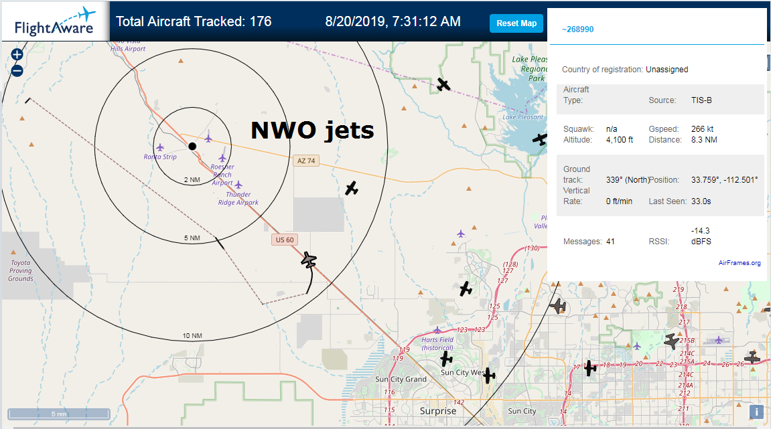Select aircraft near route 127 marker
Image resolution: width=771 pixels, height=429 pixels.
465,288
